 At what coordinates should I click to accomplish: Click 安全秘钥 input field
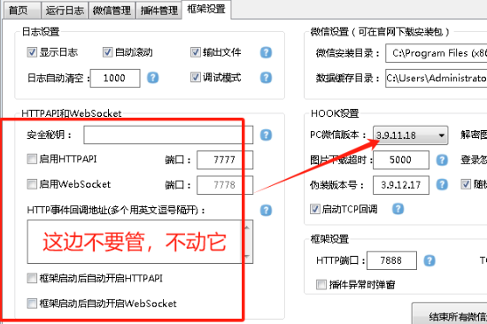coord(168,135)
